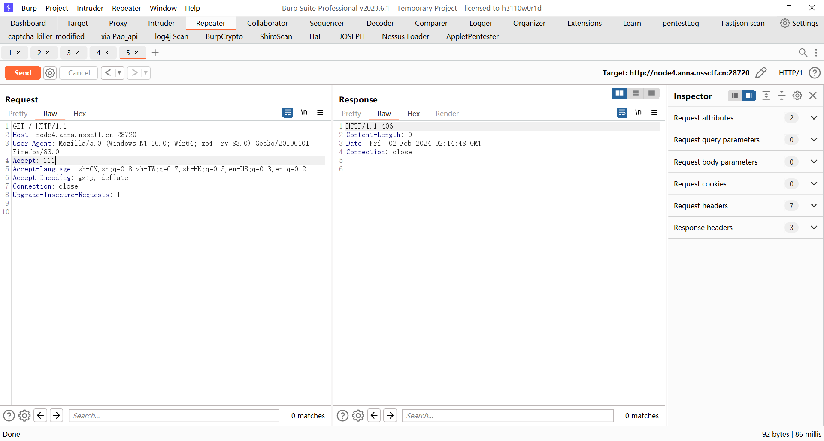Image resolution: width=824 pixels, height=441 pixels.
Task: Select Repeater tab 1
Action: [10, 53]
